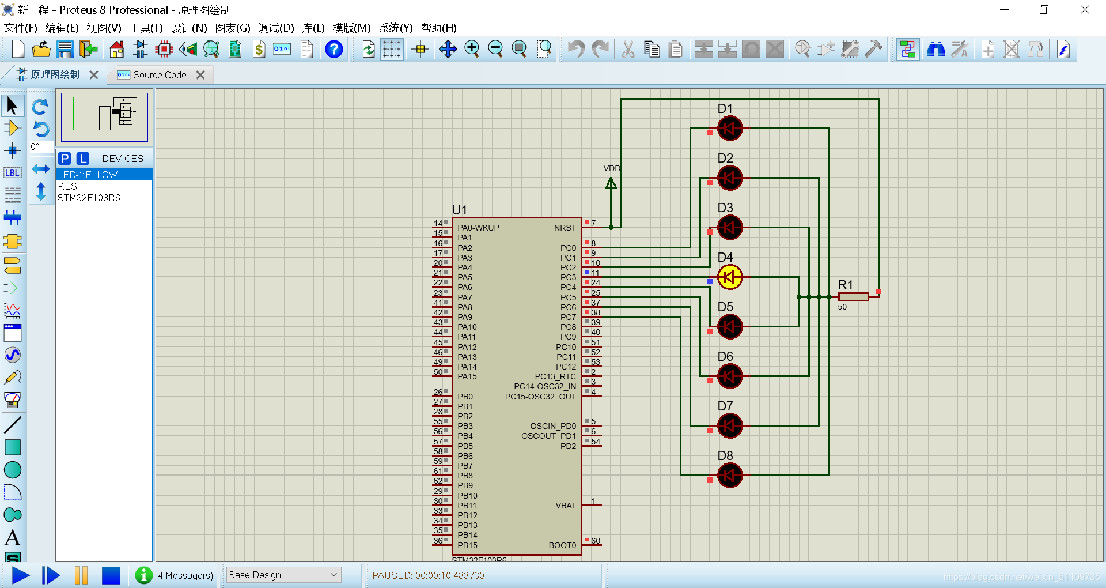Select the 2D circle drawing tool
1106x588 pixels.
12,470
